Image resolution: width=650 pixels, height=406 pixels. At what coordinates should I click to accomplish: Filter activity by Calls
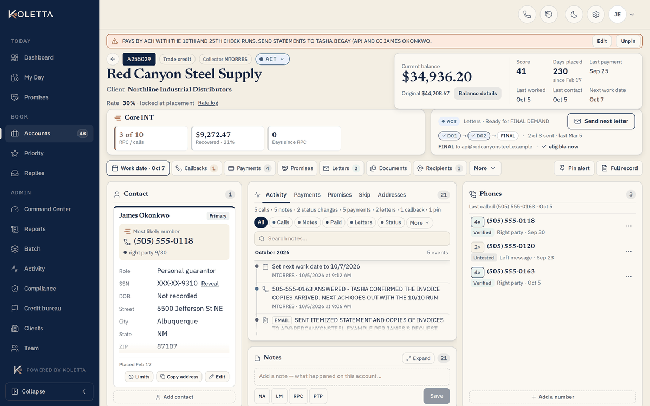point(281,222)
